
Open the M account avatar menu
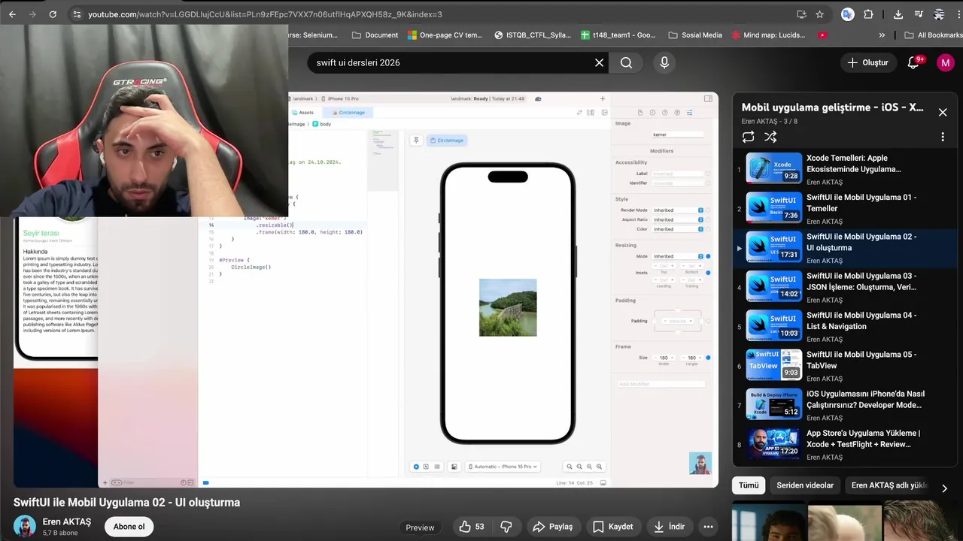946,62
